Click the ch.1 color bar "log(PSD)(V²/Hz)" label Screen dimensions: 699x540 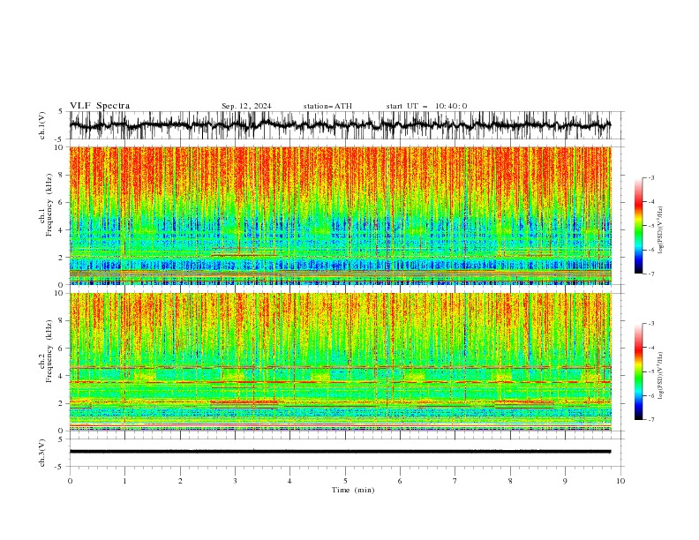[x=660, y=230]
